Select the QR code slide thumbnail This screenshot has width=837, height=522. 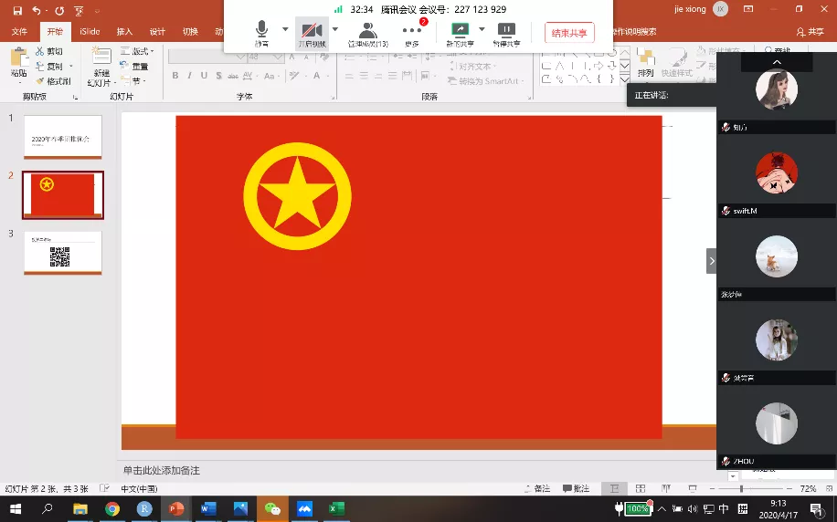tap(62, 253)
